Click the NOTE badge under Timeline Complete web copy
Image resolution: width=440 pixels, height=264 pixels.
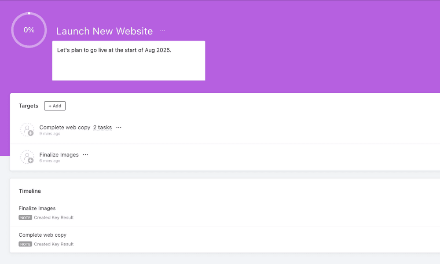[x=25, y=244]
